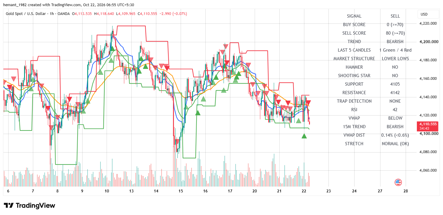Click the US flag economic event icon
Screen dimensions: 443x215
398,182
